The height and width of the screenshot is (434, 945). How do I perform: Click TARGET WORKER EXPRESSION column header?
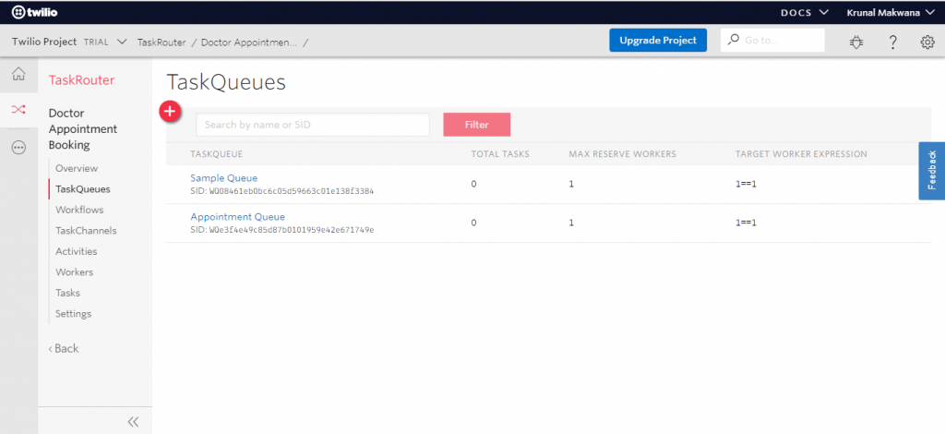801,153
